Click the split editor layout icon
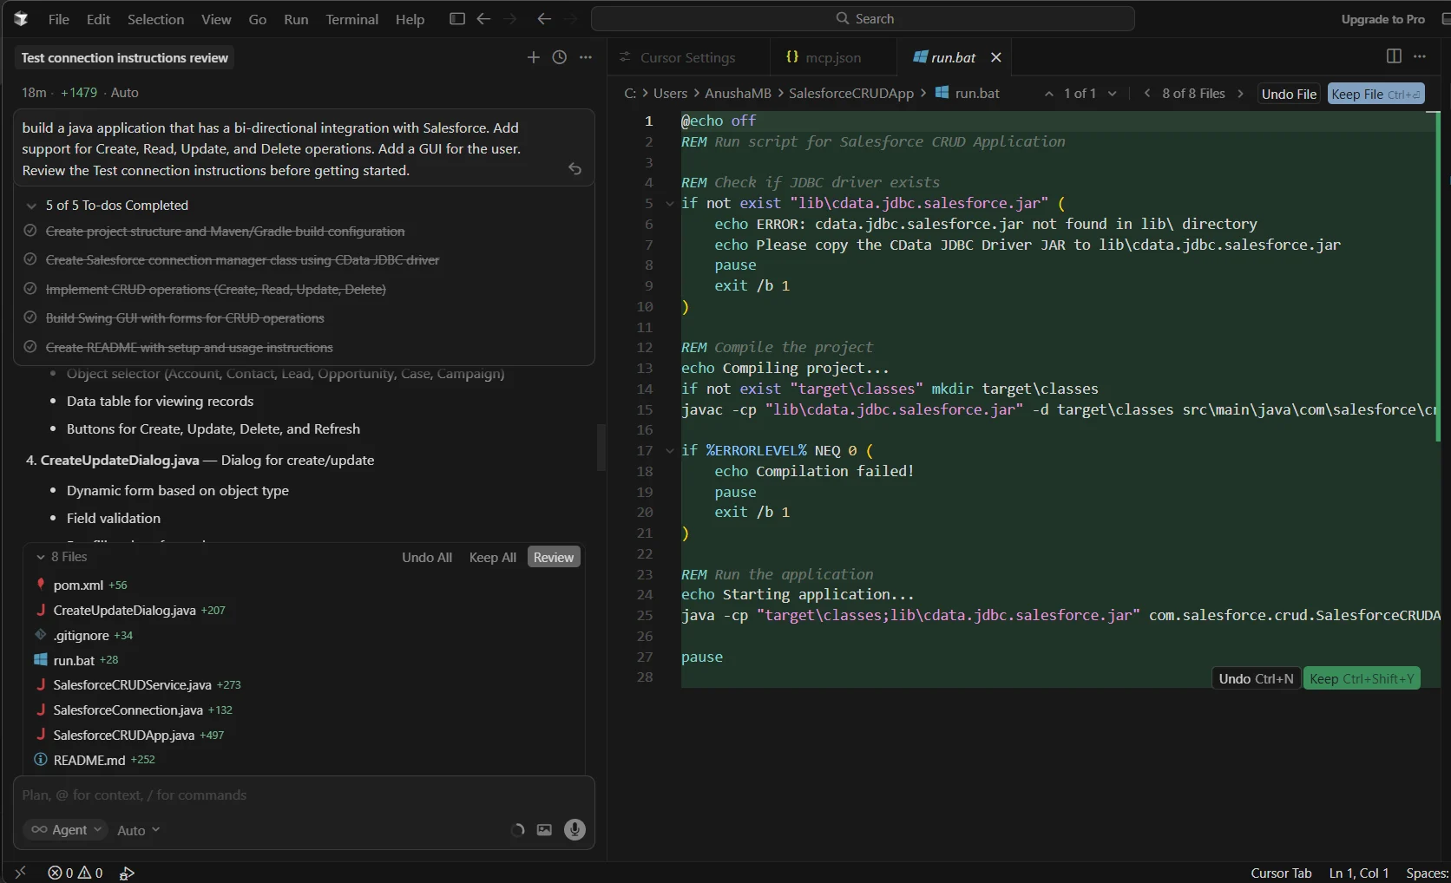 1394,56
